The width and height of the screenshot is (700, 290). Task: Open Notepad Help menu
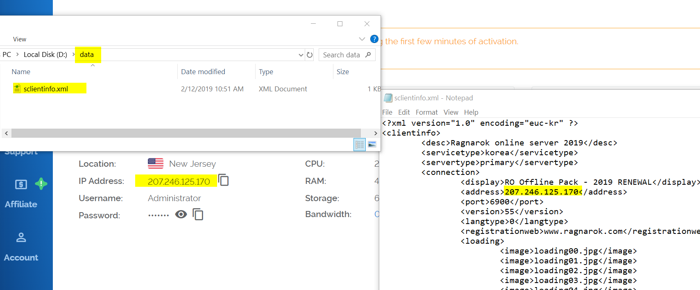471,112
